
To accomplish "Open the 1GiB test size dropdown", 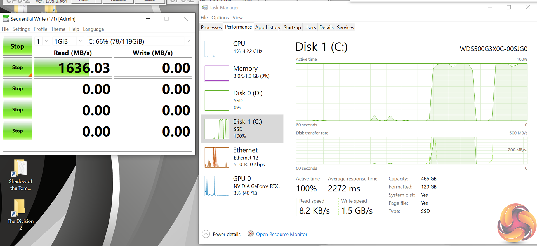I will 81,41.
